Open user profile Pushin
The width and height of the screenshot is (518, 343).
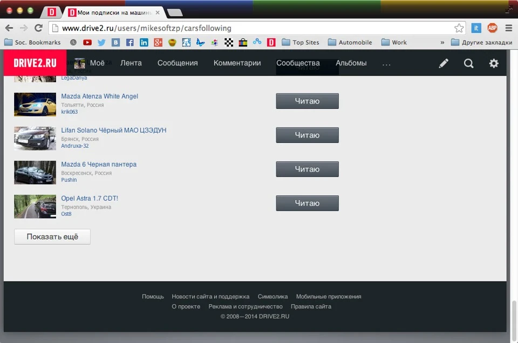point(69,180)
